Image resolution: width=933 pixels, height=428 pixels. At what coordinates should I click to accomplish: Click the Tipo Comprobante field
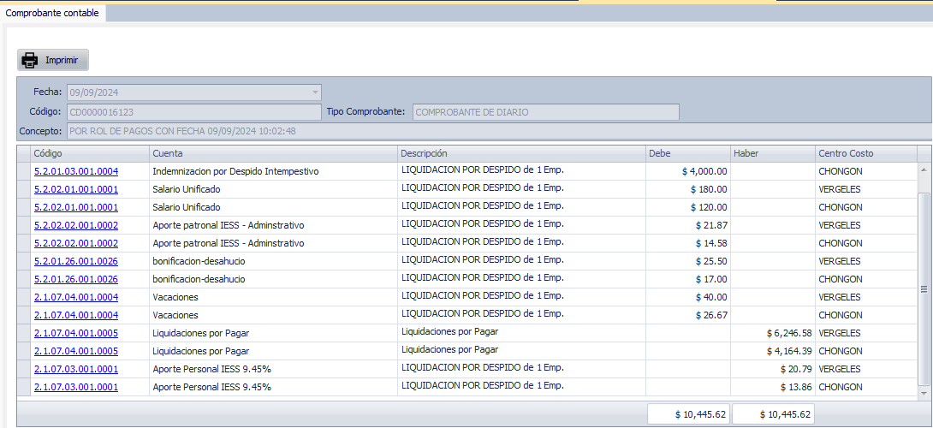coord(546,112)
